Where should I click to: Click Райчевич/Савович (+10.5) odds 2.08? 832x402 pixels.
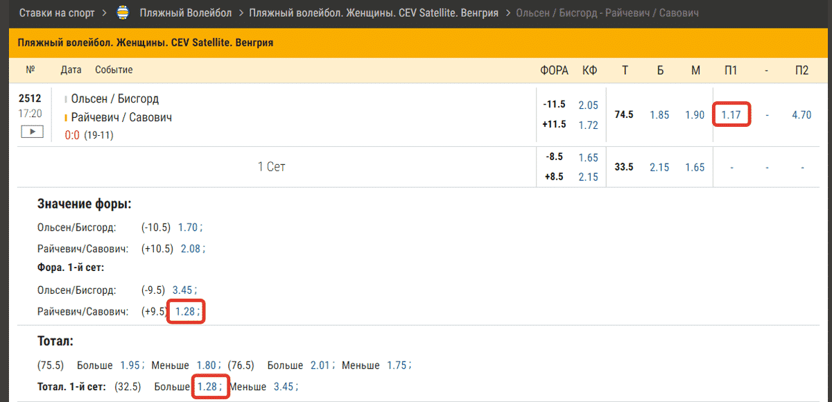pyautogui.click(x=191, y=249)
